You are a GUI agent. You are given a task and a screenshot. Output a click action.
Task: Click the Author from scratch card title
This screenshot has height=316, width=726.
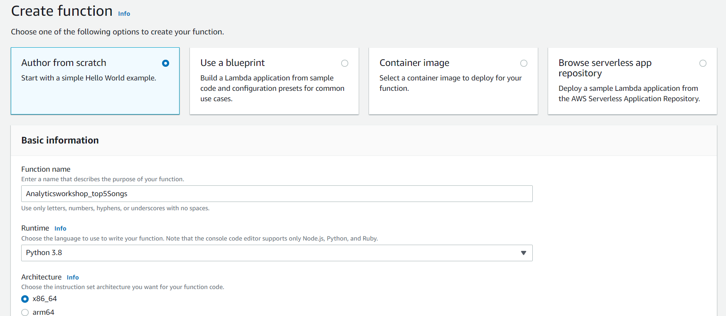point(64,63)
